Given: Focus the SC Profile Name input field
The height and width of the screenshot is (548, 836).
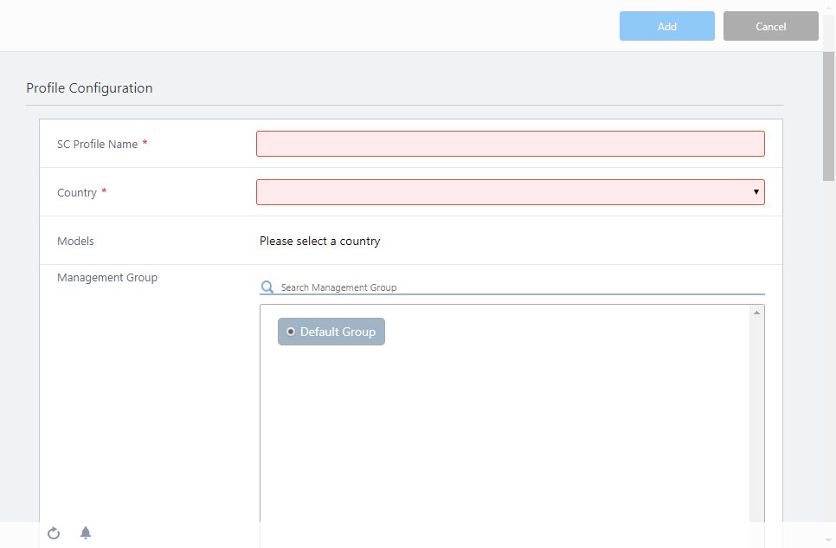Looking at the screenshot, I should 510,144.
